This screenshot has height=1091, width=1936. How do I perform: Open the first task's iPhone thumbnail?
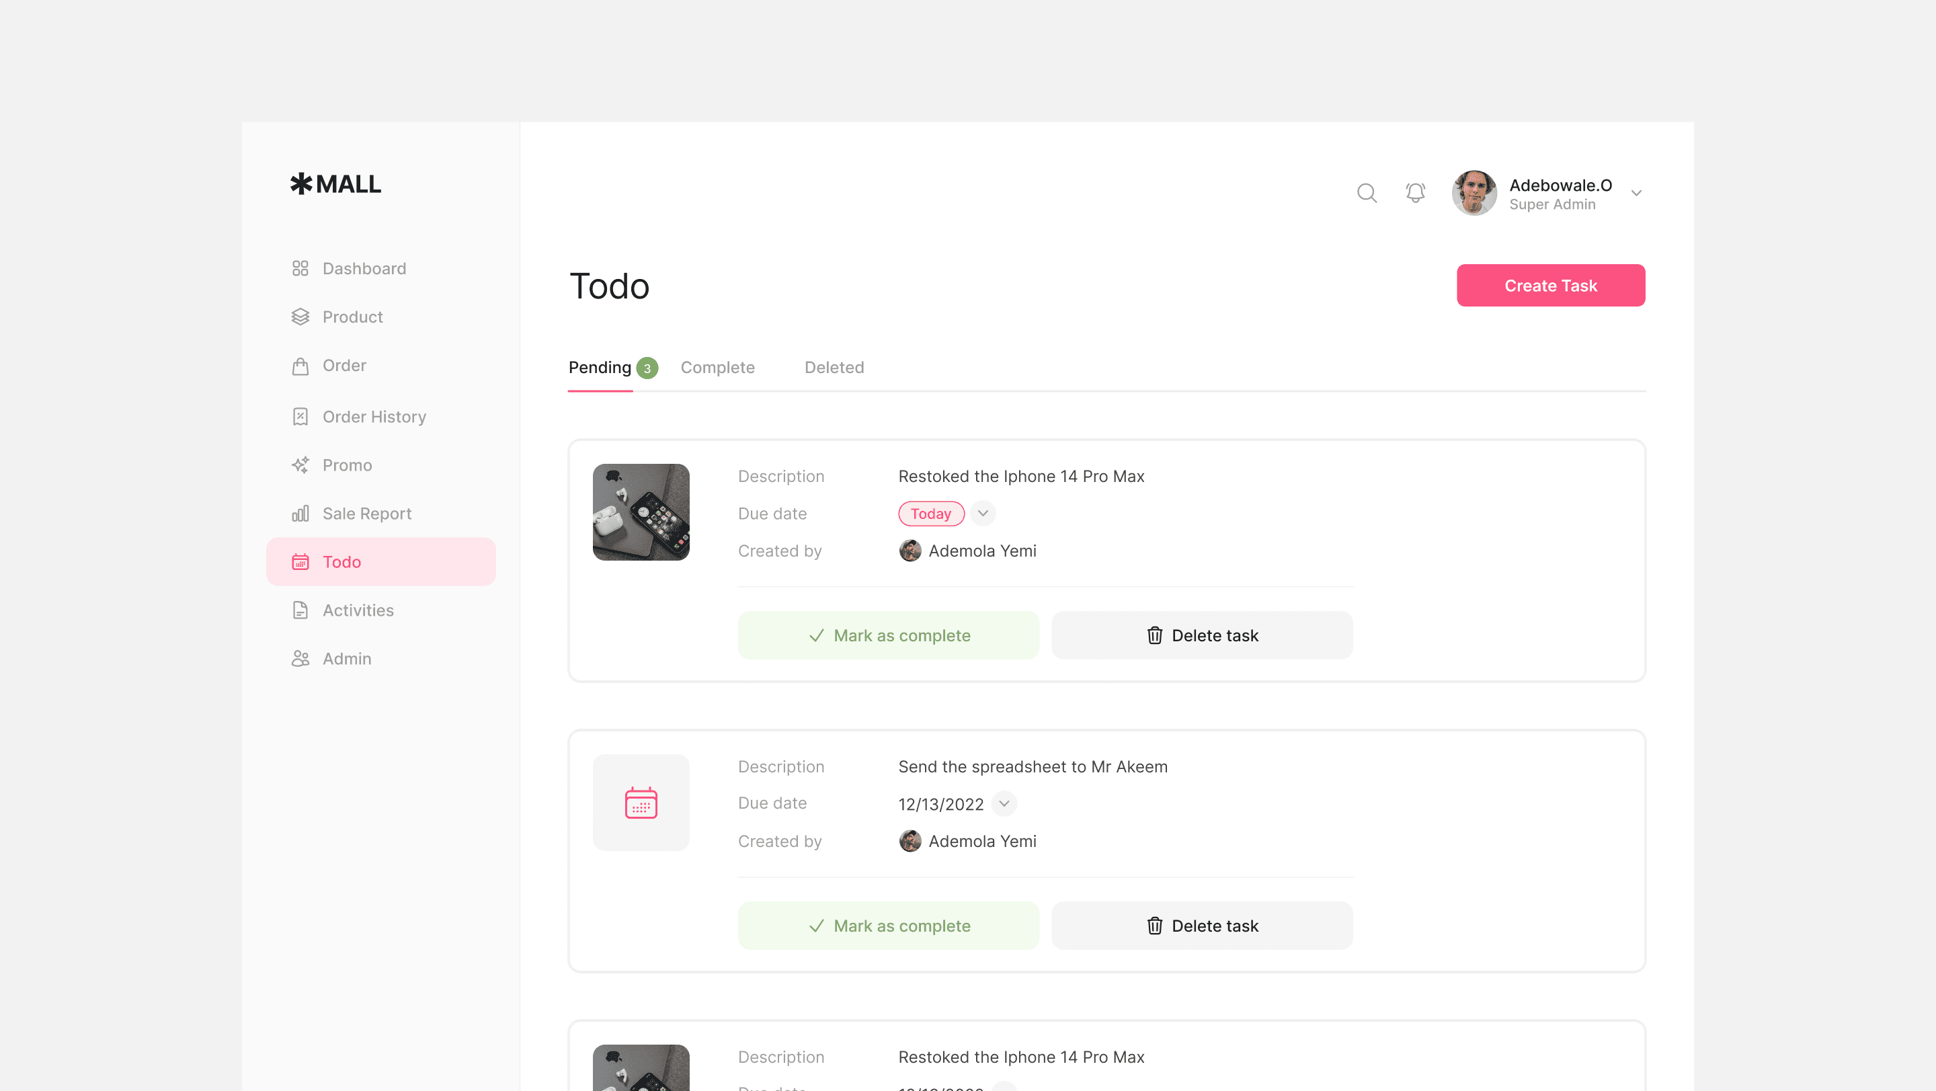coord(641,512)
